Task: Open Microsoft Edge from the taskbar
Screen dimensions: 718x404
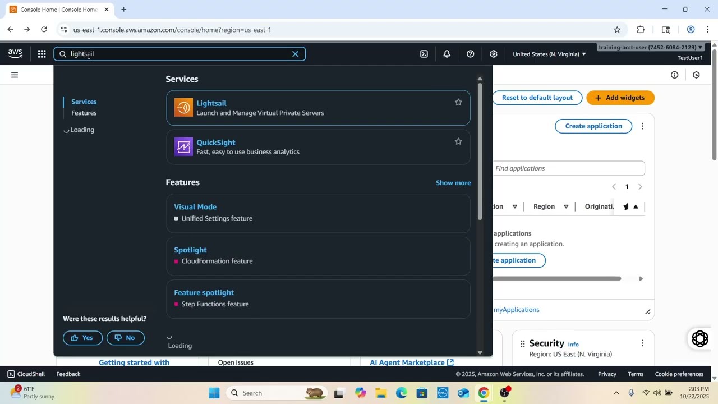Action: (402, 393)
